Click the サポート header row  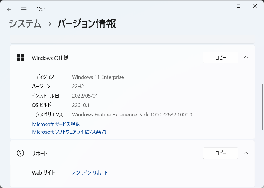pos(132,153)
